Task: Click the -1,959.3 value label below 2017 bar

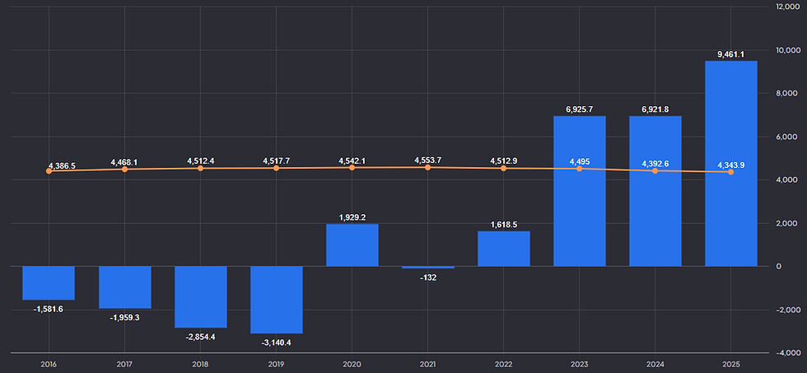Action: click(124, 318)
